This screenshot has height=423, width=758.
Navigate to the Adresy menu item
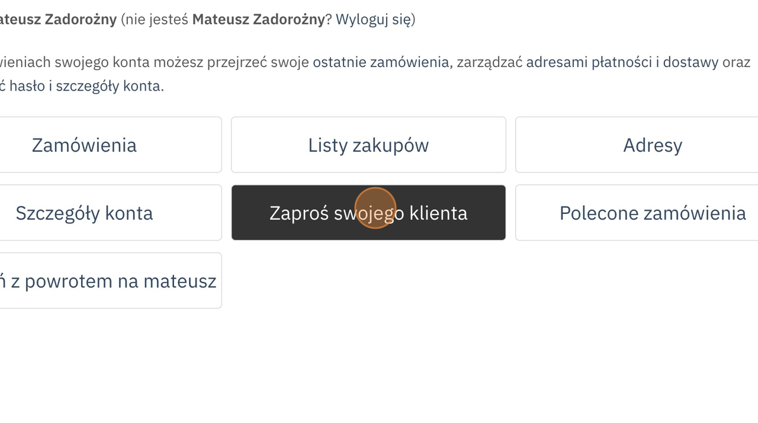(652, 145)
